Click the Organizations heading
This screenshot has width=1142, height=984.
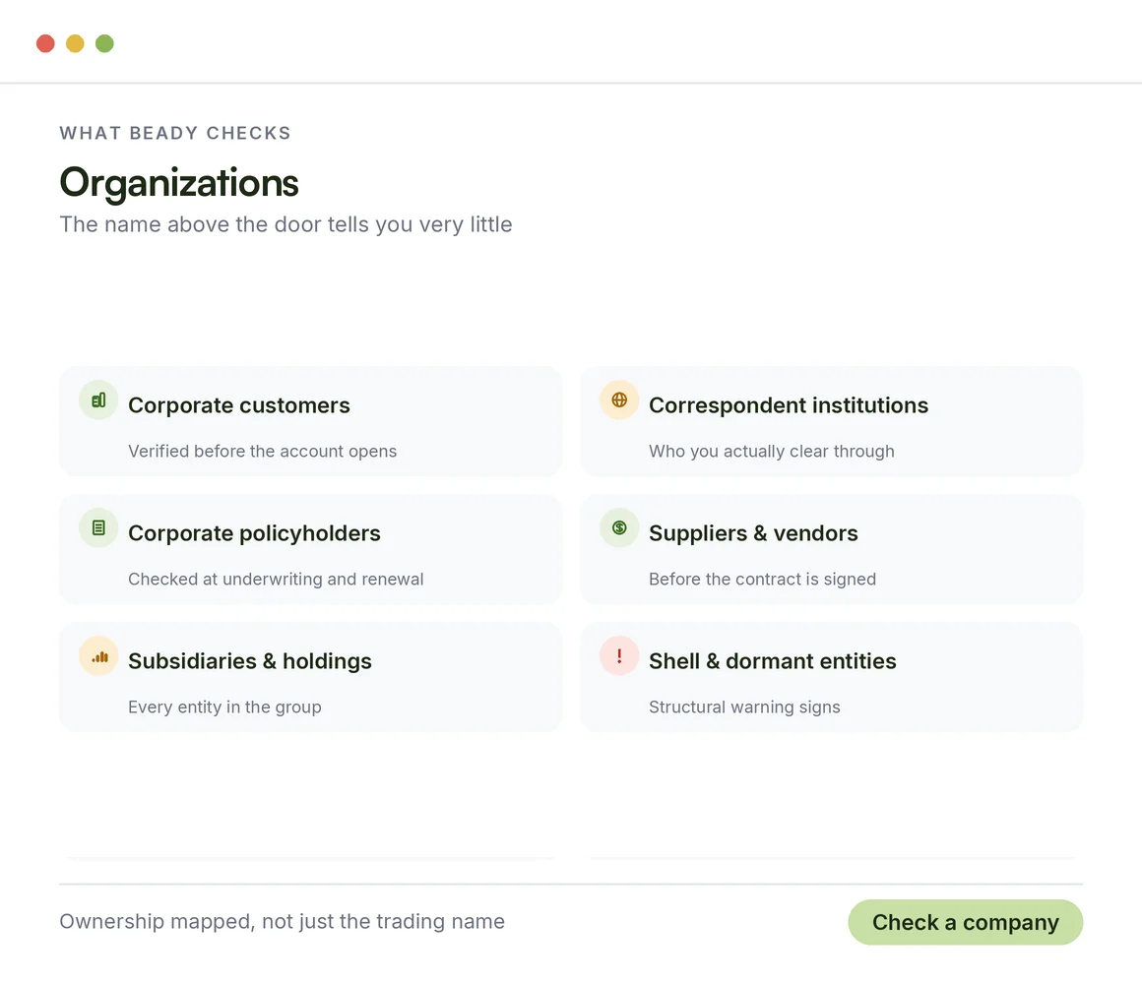179,183
